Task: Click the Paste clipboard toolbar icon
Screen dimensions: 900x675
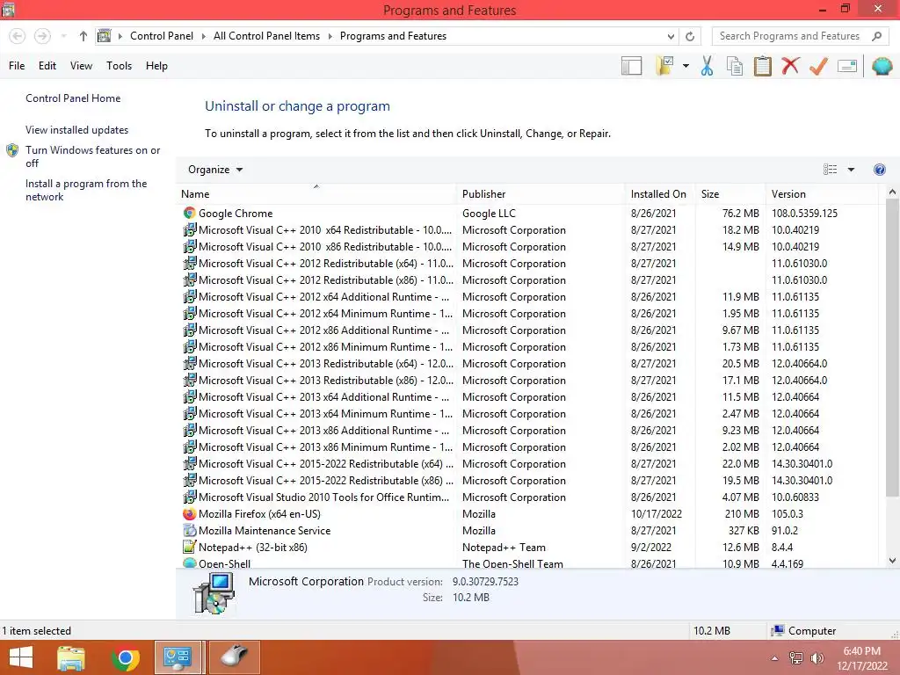Action: click(x=762, y=66)
